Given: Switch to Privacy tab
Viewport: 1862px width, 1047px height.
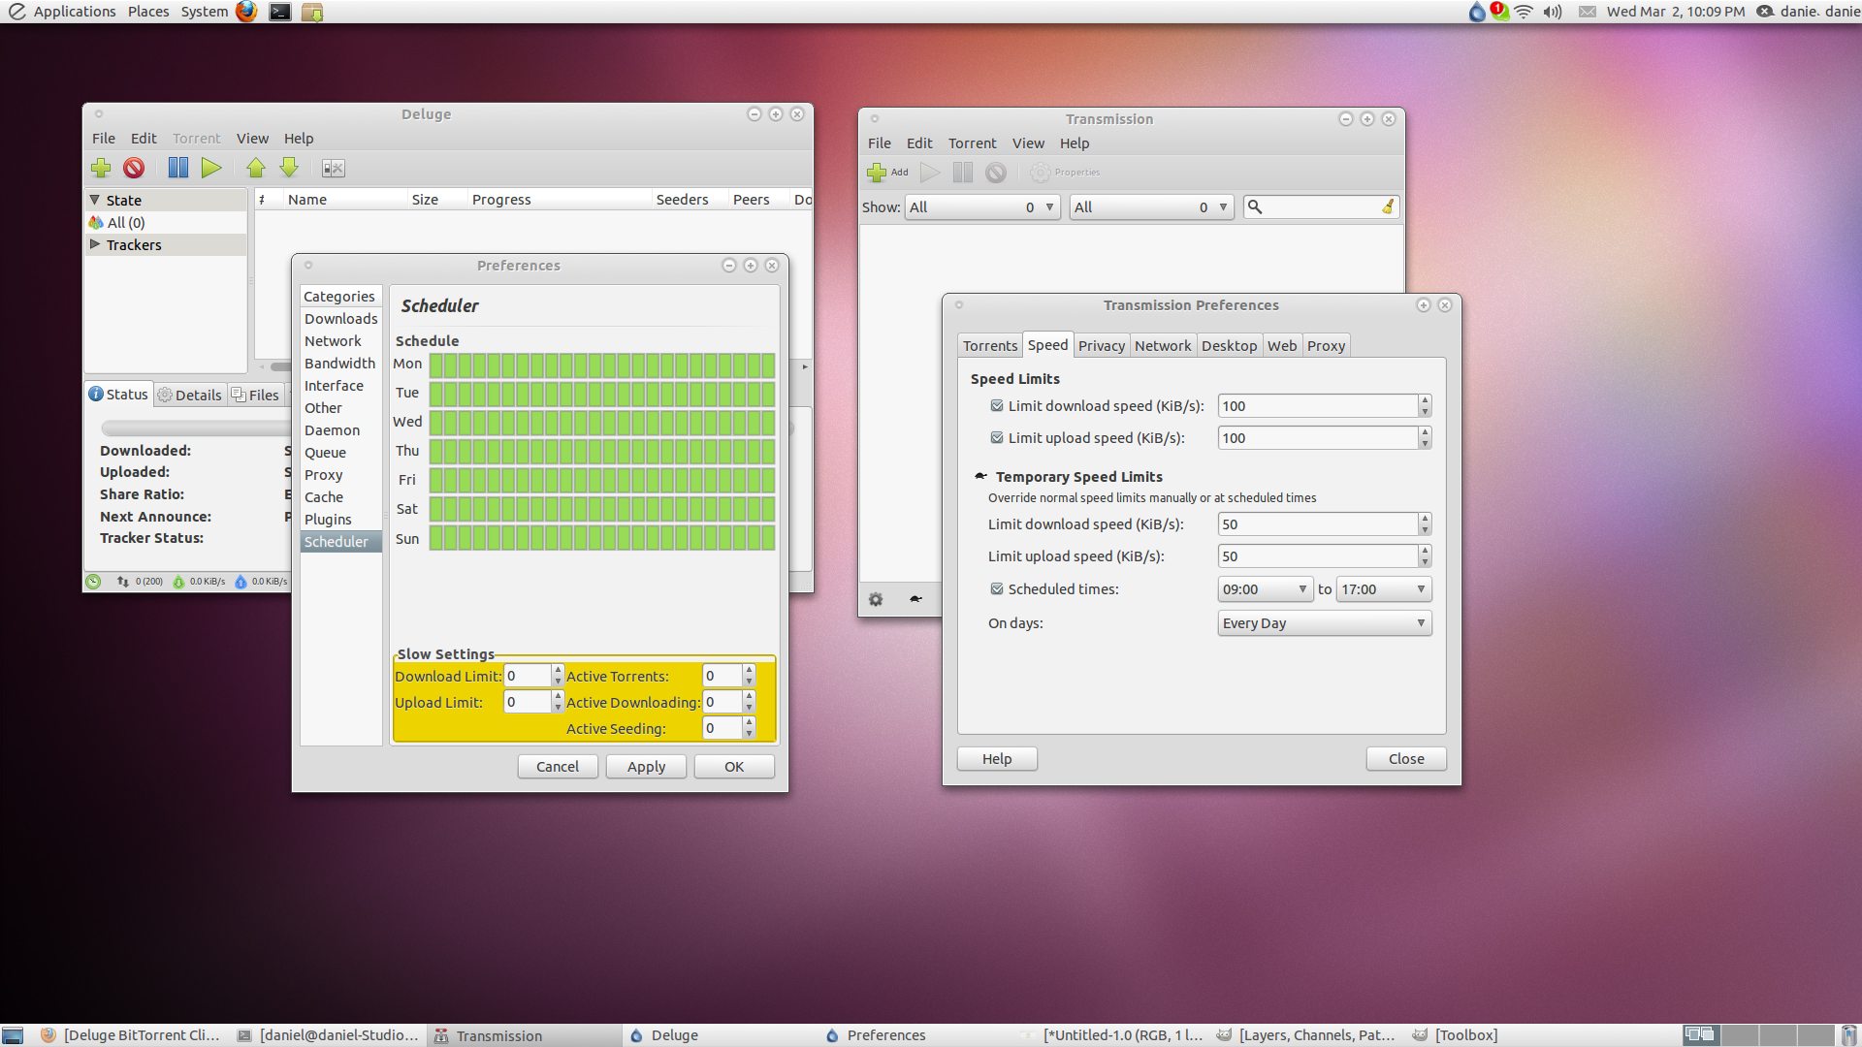Looking at the screenshot, I should 1102,346.
